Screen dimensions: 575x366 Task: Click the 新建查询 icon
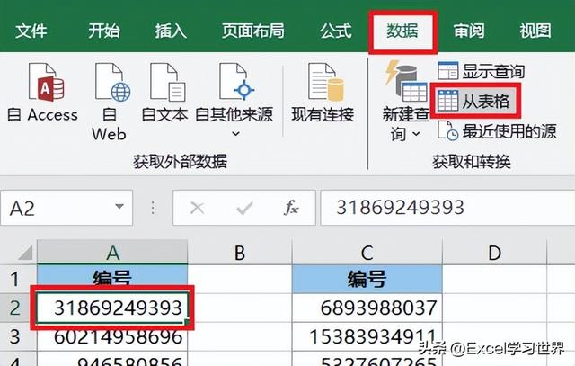[x=406, y=82]
